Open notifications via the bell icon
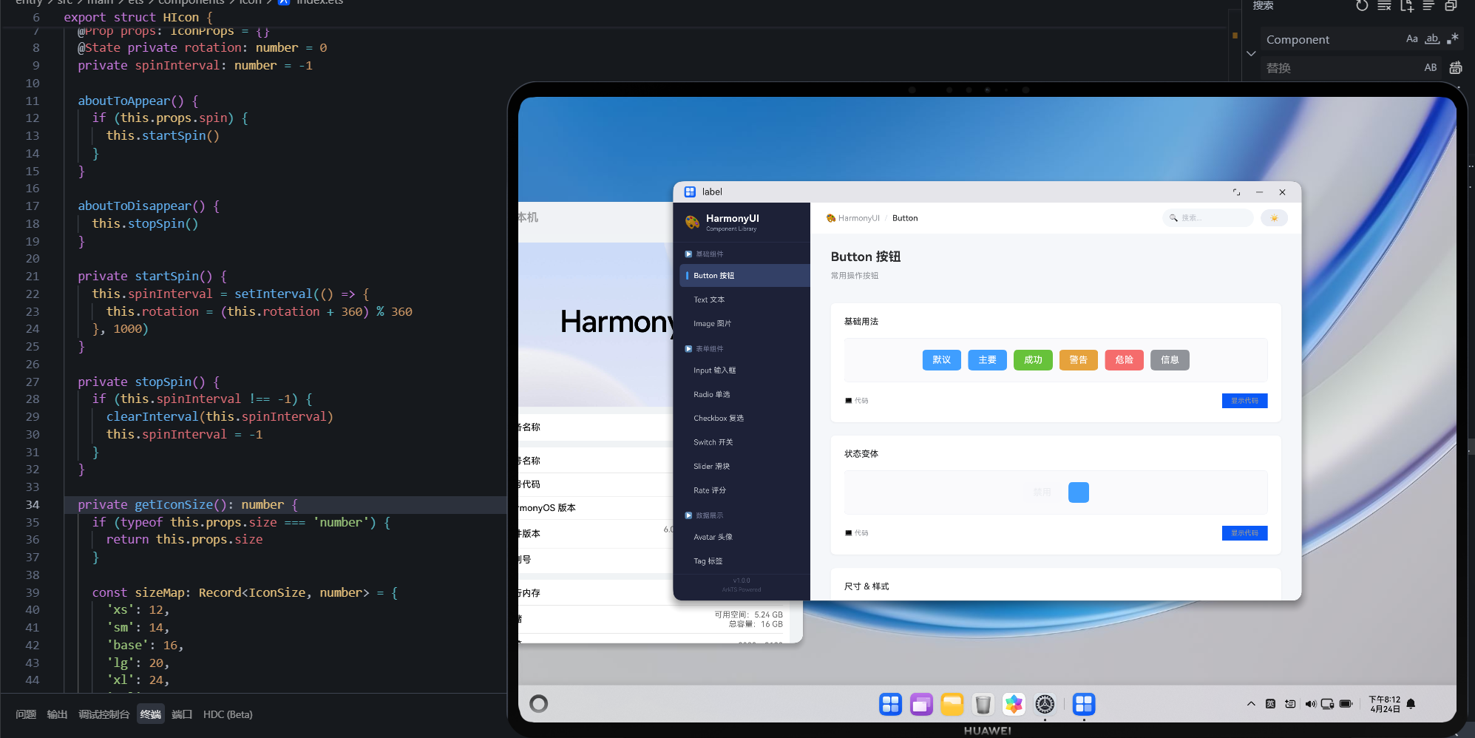The image size is (1475, 738). tap(1411, 704)
